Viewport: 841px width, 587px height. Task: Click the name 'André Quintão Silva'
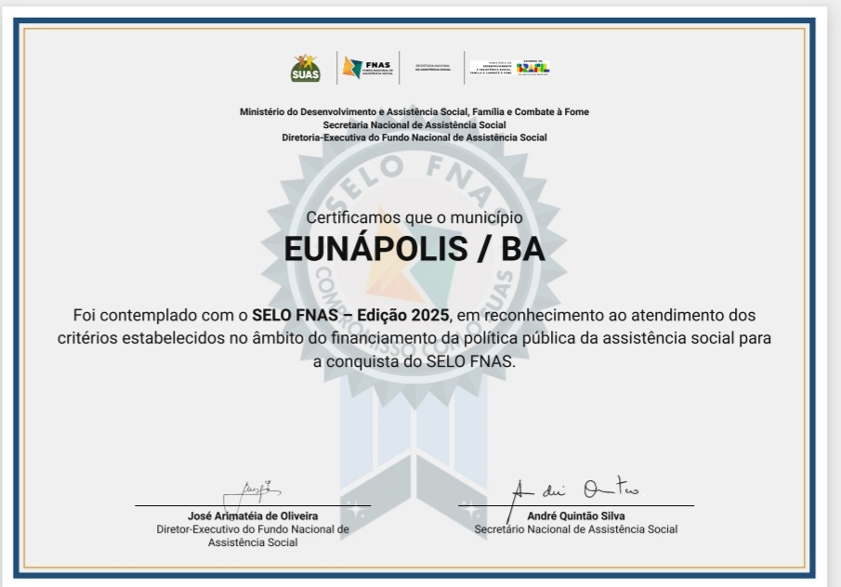575,515
